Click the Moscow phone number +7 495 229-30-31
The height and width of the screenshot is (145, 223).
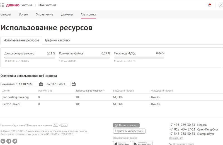[182, 125]
